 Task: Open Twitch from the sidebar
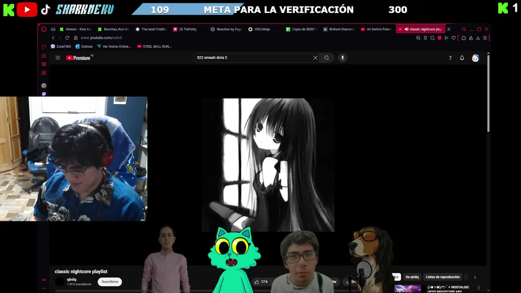(x=44, y=94)
